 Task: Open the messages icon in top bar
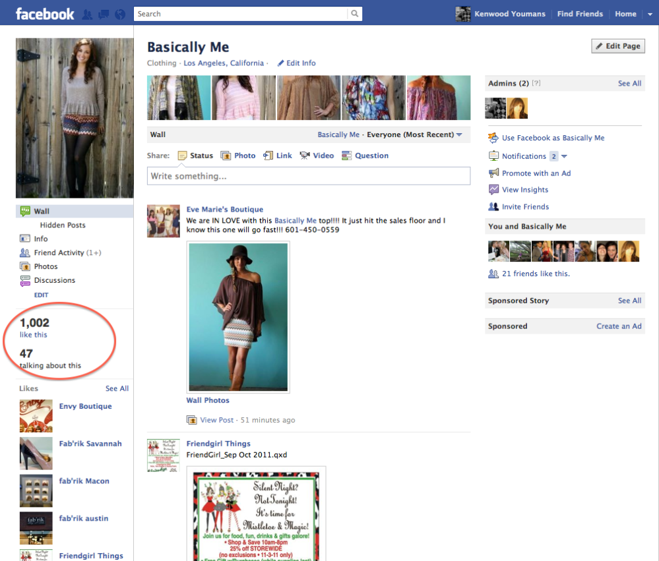(103, 14)
